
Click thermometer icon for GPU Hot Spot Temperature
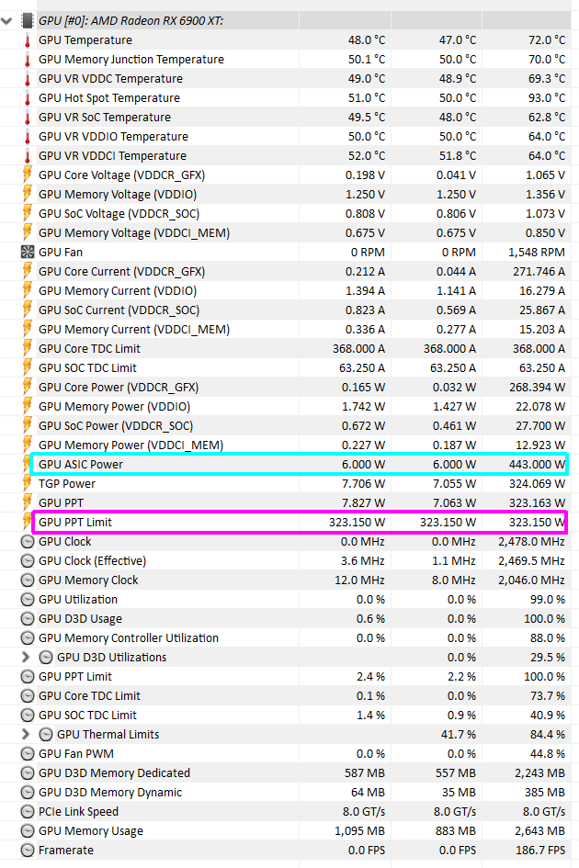[x=28, y=98]
